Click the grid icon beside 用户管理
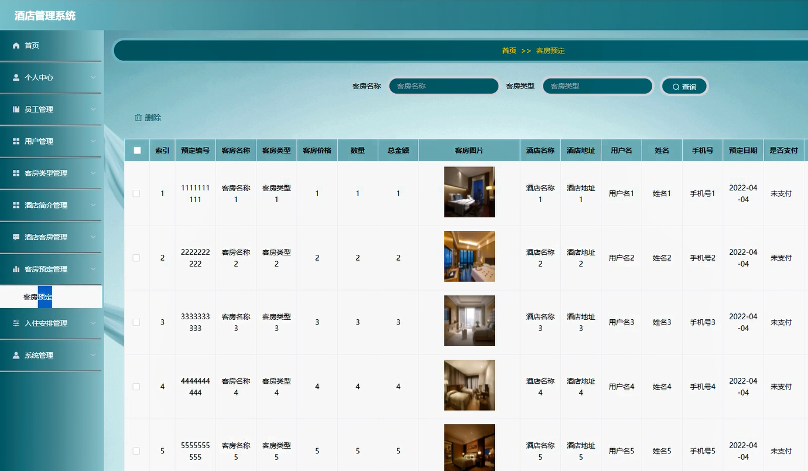 (16, 141)
